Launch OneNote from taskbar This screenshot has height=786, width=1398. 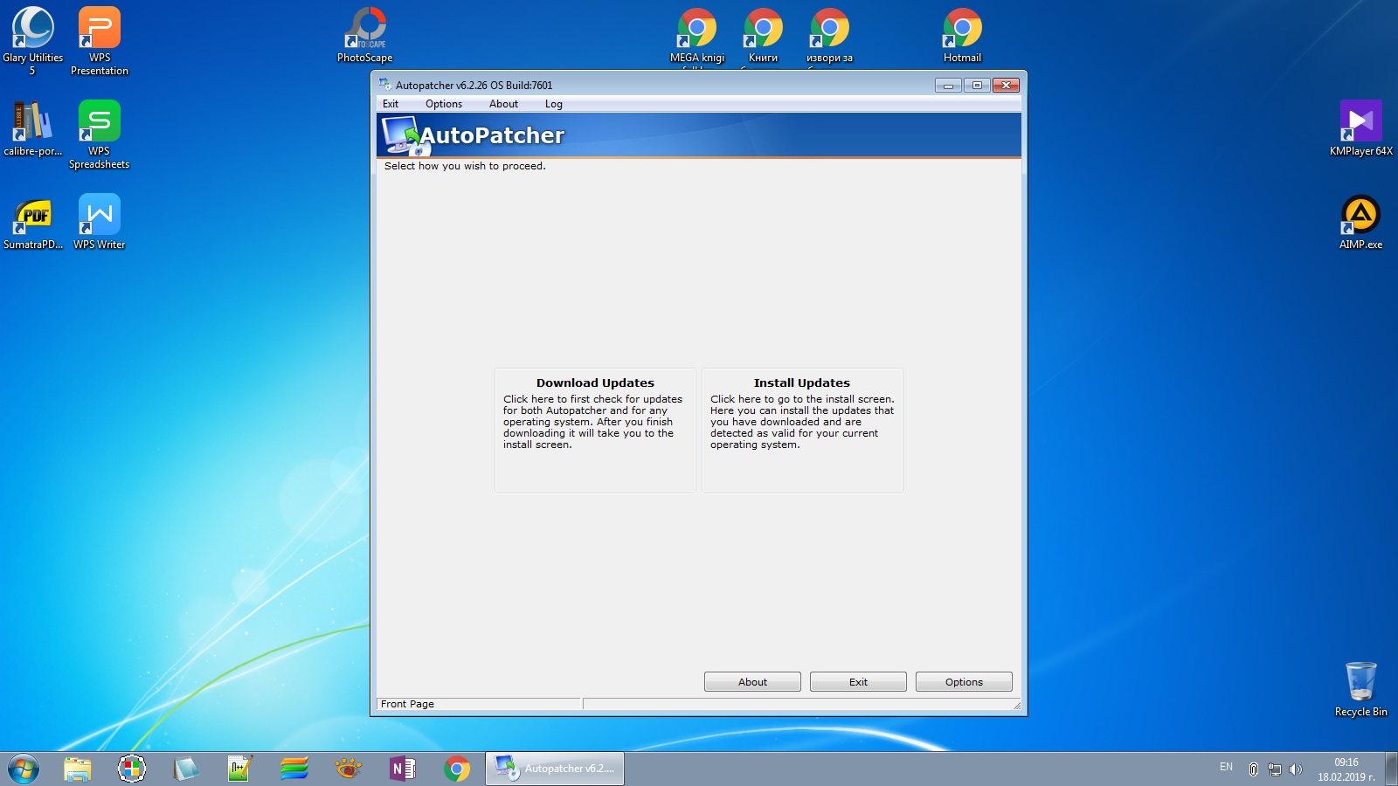click(403, 769)
